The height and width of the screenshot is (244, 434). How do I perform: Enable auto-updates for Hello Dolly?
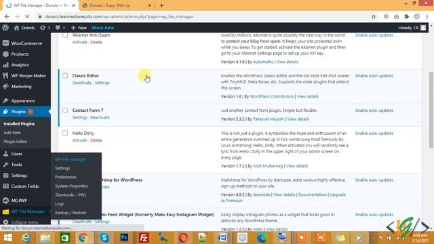[374, 133]
